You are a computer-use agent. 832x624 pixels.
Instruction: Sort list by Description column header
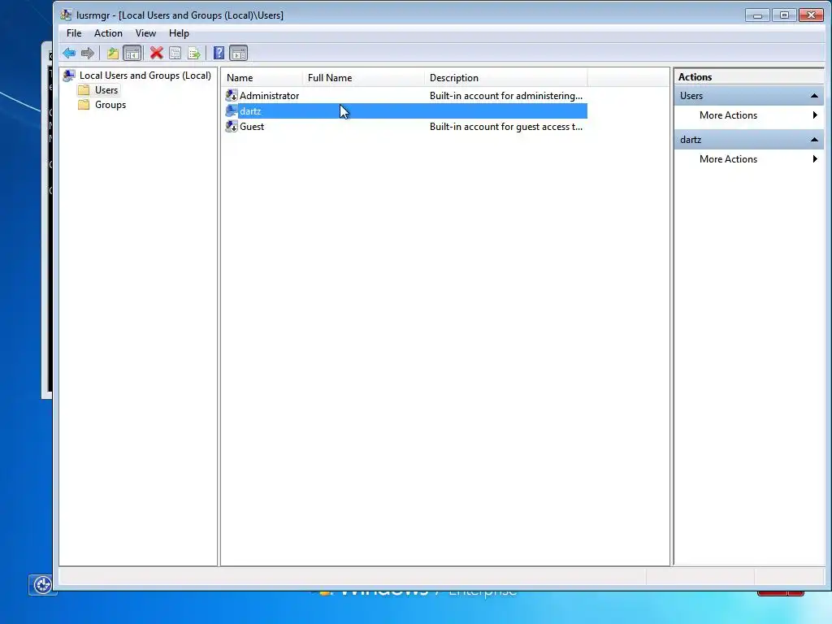505,77
